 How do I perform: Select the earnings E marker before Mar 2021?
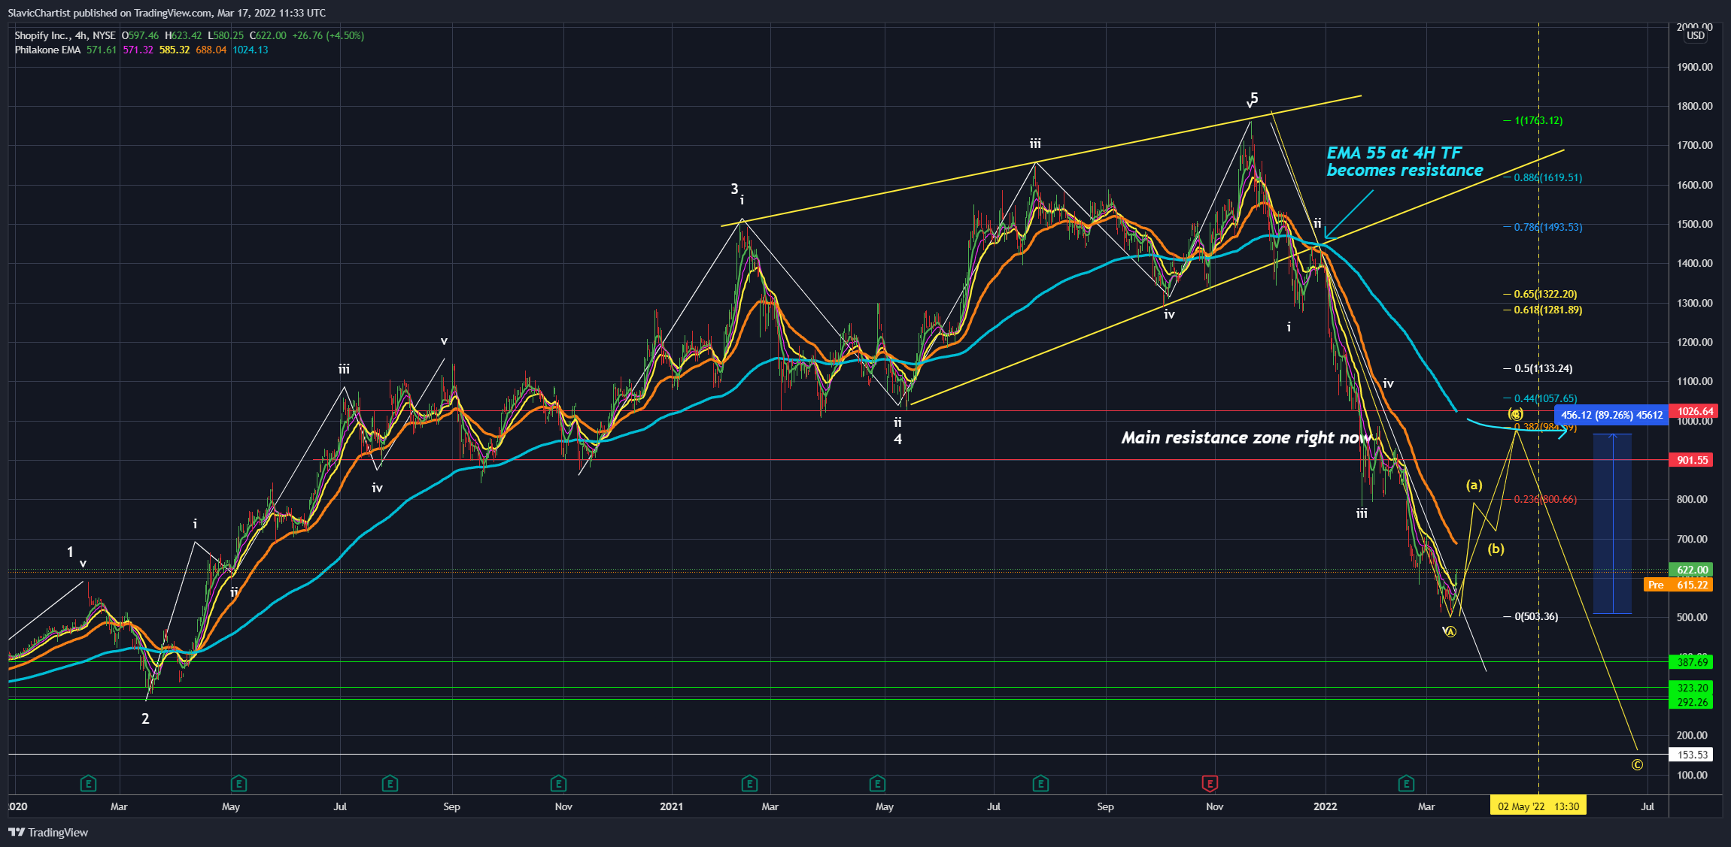click(x=749, y=784)
